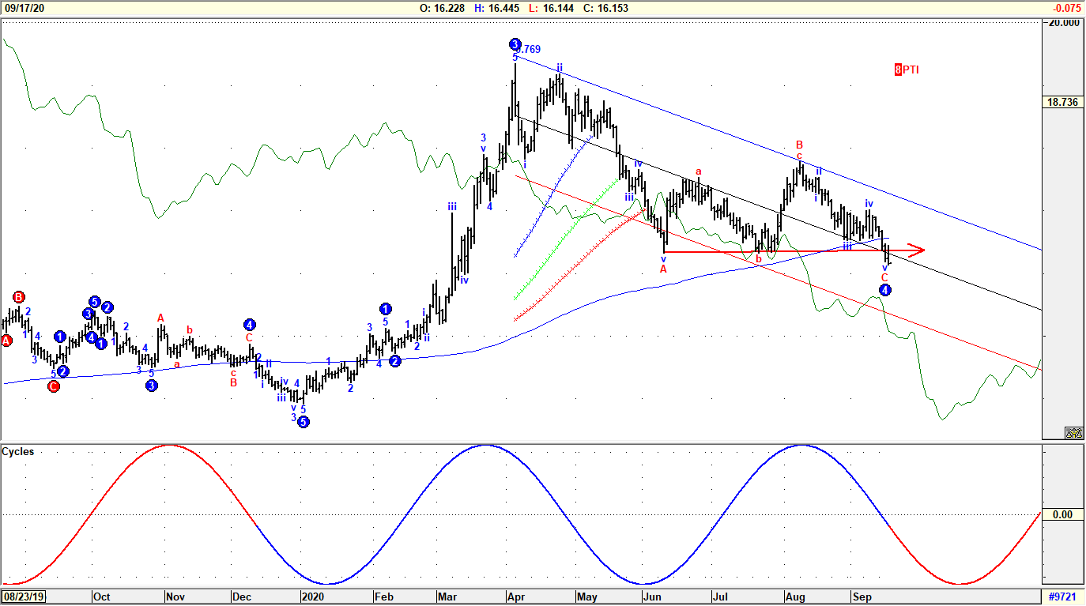
Task: Click the red A wave label under the June low
Action: (663, 269)
